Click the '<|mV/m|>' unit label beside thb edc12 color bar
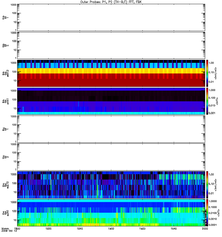Screen dimensions: 222x237 (x=216, y=73)
